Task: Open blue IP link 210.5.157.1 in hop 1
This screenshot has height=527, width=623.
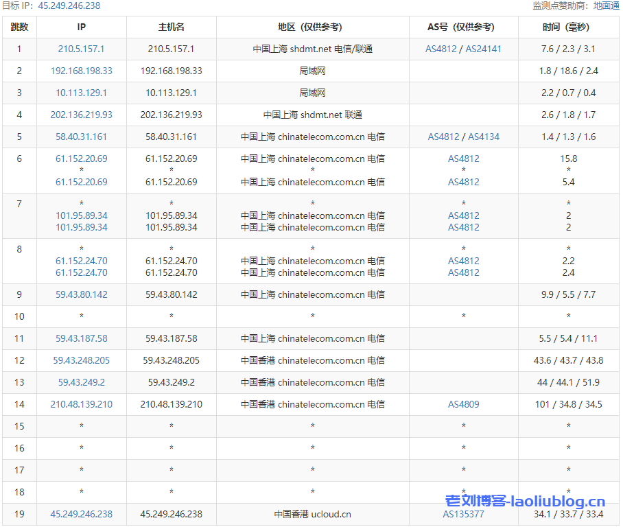Action: [x=81, y=49]
